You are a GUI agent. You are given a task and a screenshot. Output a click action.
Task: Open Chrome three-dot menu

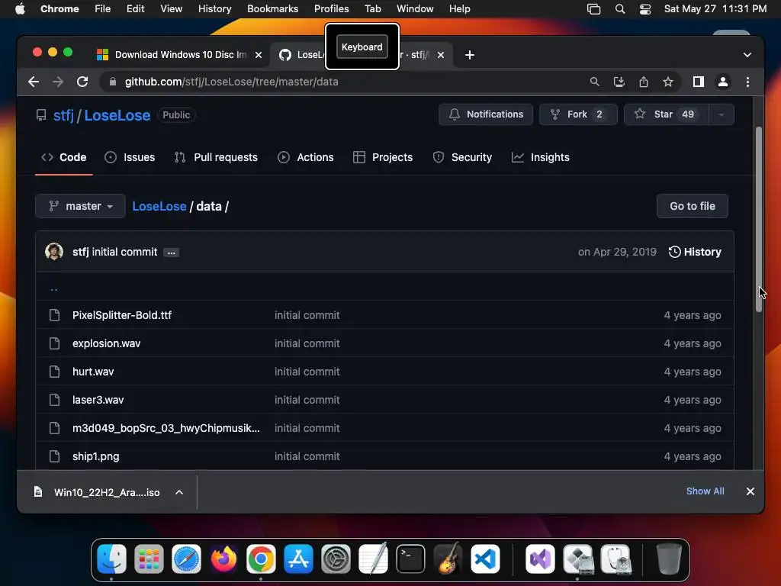tap(747, 82)
